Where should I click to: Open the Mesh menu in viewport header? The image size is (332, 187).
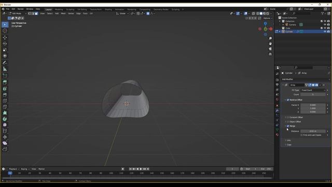(x=63, y=14)
